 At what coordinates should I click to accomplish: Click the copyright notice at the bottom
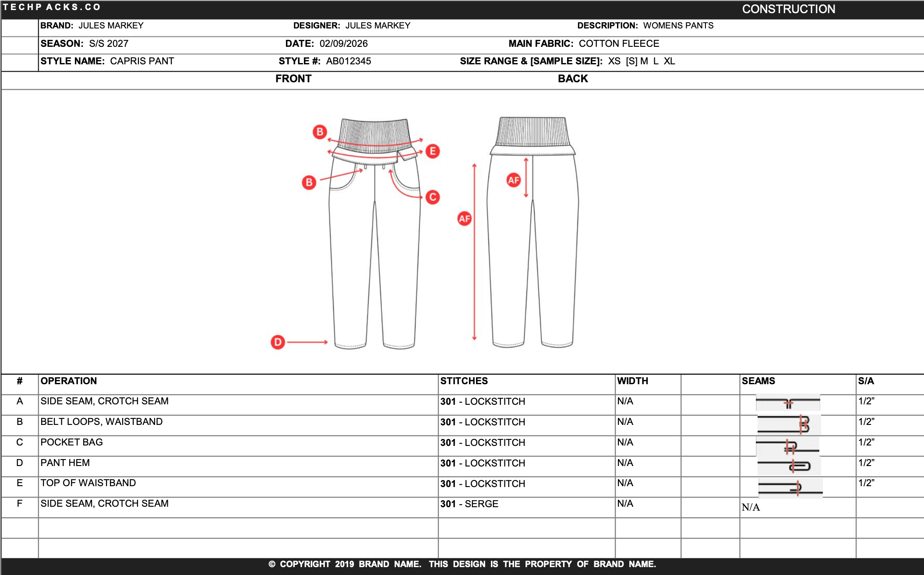pyautogui.click(x=462, y=564)
